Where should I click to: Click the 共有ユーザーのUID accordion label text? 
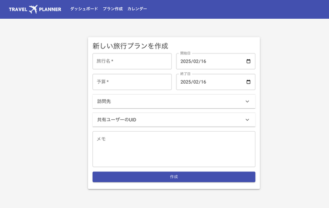[117, 120]
